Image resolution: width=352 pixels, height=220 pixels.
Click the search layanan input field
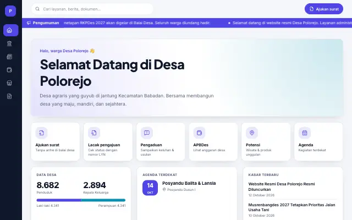coord(92,9)
